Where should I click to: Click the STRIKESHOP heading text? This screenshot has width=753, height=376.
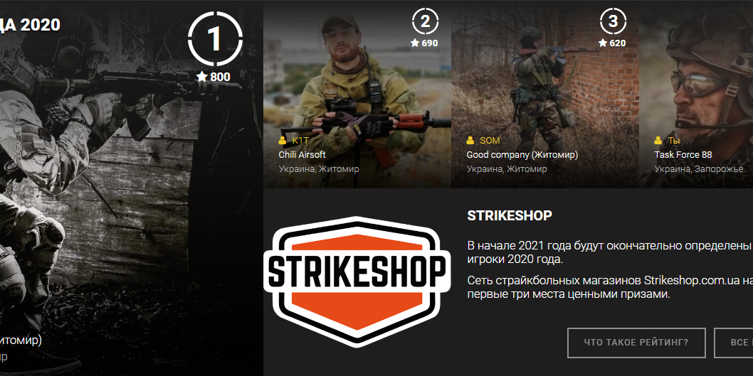click(510, 216)
